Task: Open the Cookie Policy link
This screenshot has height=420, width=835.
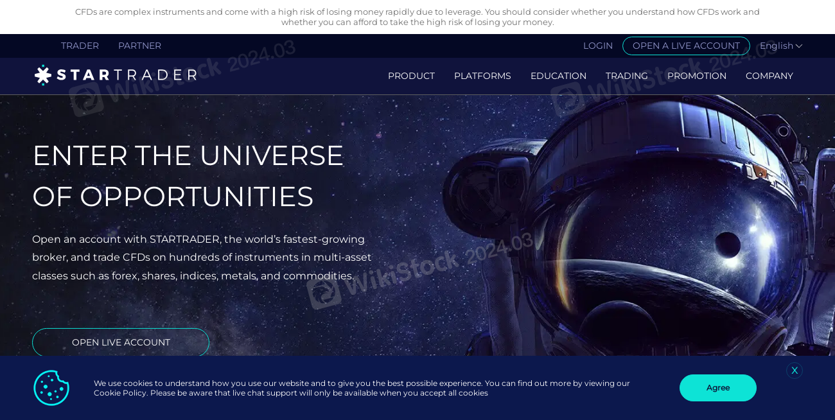Action: (119, 392)
